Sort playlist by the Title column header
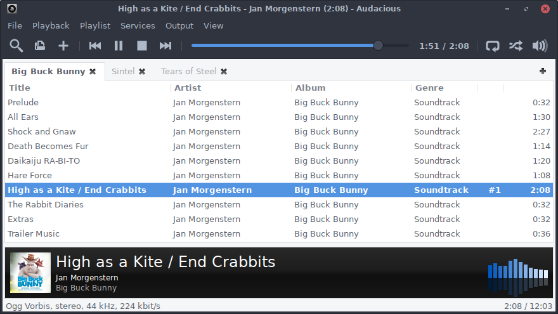The height and width of the screenshot is (314, 558). pyautogui.click(x=19, y=88)
